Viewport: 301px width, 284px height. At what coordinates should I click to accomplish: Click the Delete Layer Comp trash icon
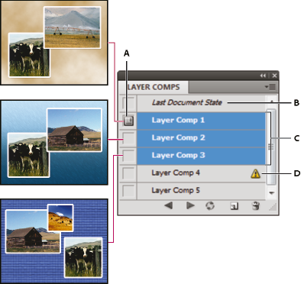tap(256, 205)
